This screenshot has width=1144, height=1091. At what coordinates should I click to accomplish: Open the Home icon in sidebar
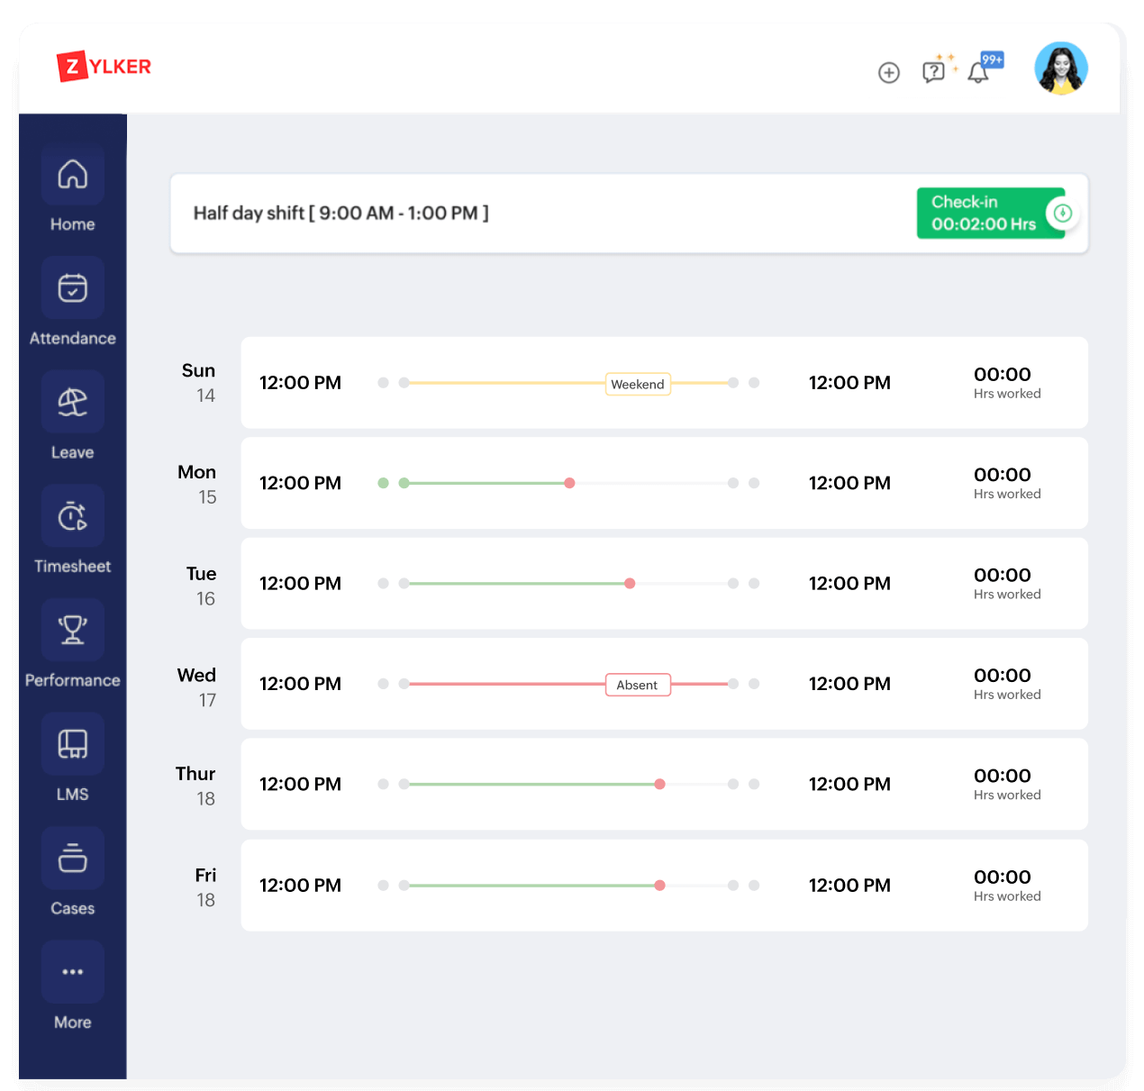pos(72,175)
